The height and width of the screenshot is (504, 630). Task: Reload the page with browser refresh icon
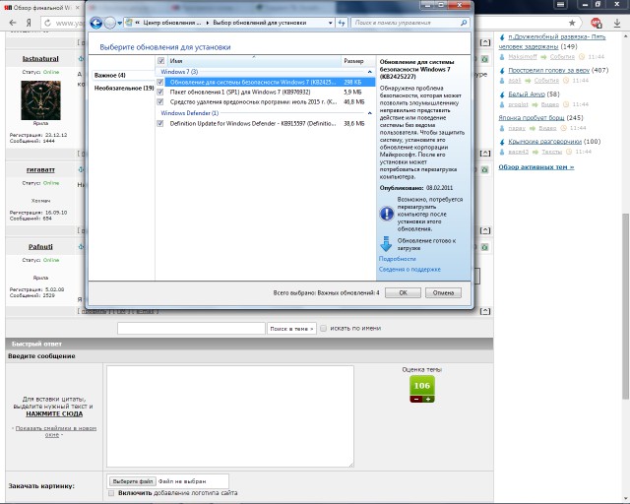[48, 23]
